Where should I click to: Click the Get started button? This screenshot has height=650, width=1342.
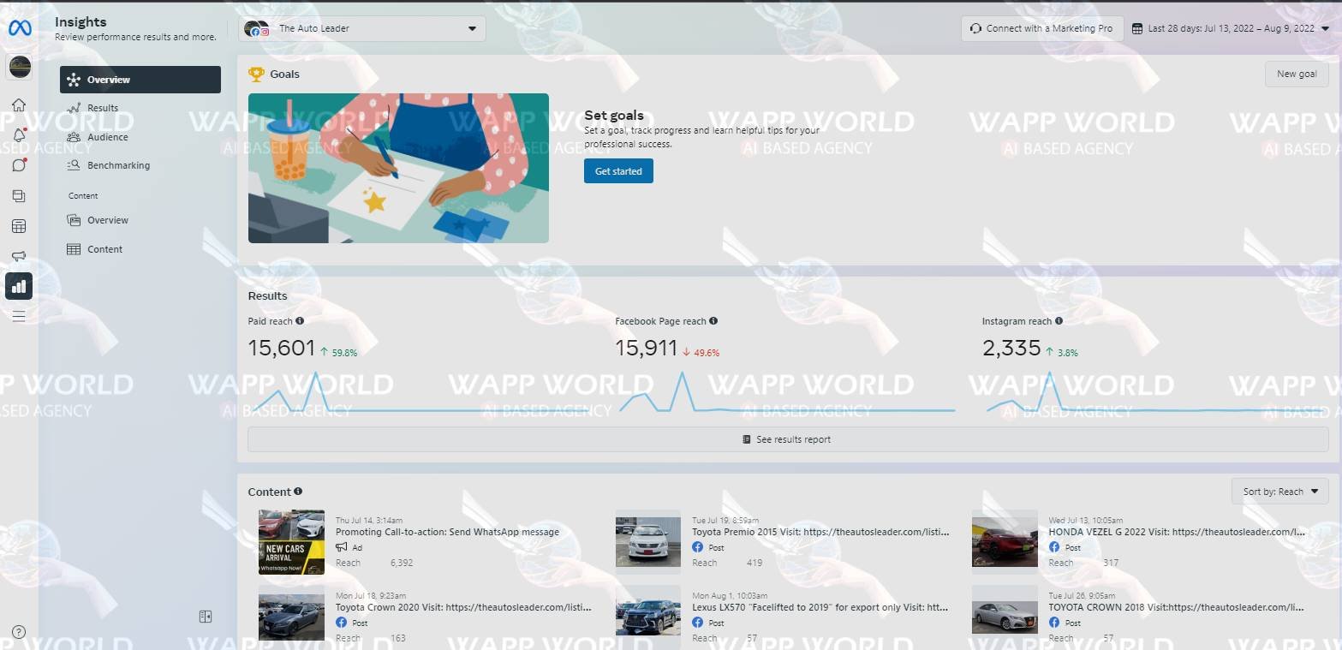click(x=618, y=171)
